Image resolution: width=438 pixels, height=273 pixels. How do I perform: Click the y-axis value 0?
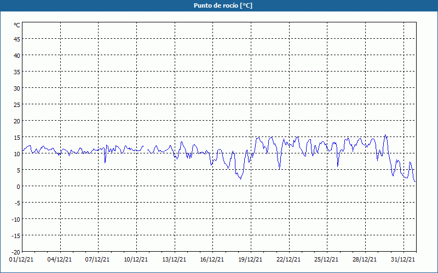[19, 187]
